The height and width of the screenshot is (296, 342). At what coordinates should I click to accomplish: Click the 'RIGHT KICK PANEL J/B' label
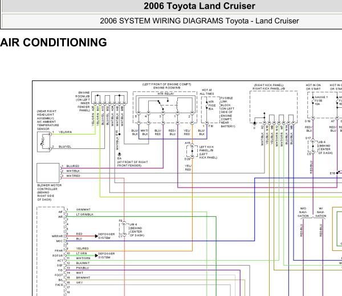tap(268, 88)
